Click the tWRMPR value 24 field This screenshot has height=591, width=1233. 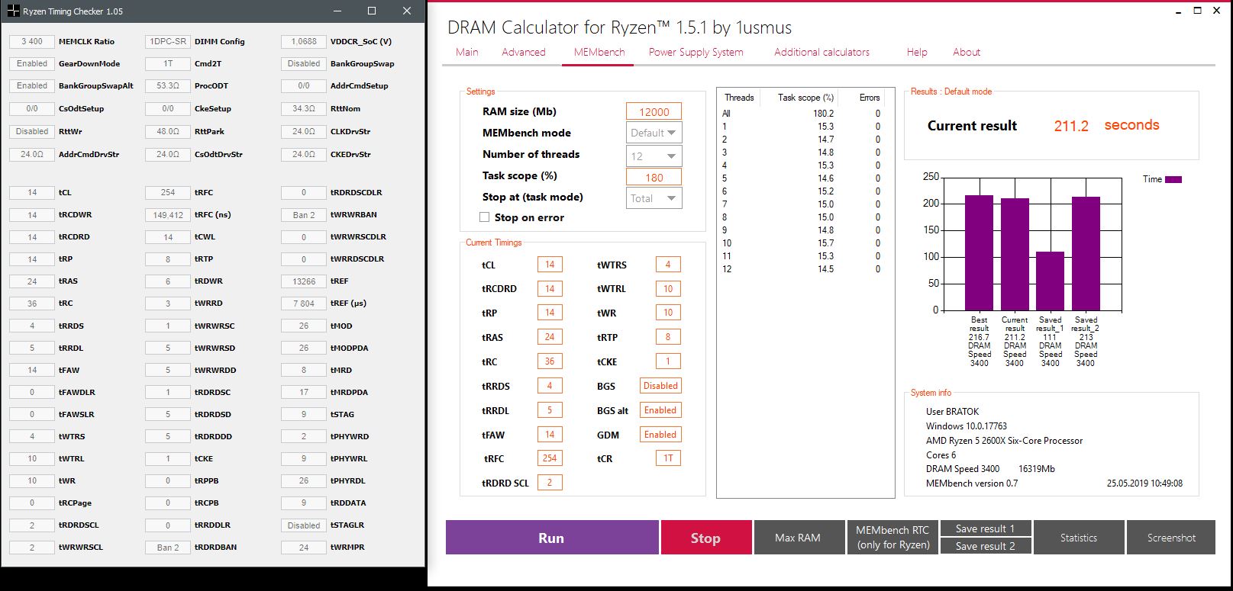pyautogui.click(x=304, y=548)
